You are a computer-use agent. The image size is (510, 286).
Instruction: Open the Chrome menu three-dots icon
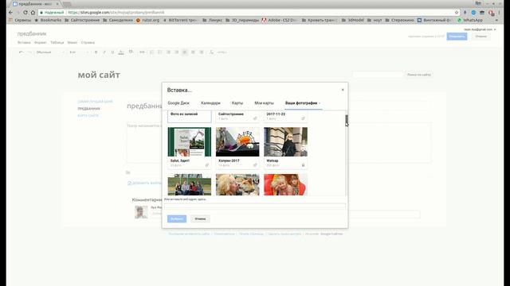(x=500, y=13)
